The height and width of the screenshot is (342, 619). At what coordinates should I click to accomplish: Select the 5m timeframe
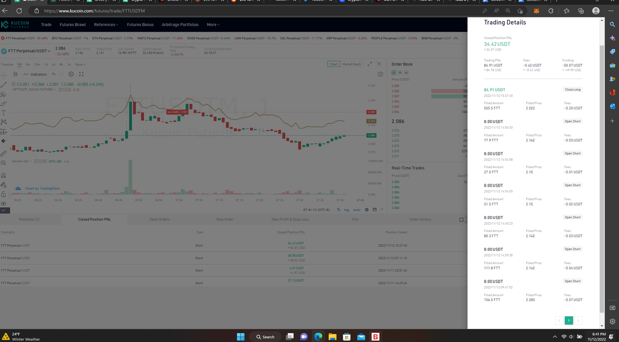28,64
